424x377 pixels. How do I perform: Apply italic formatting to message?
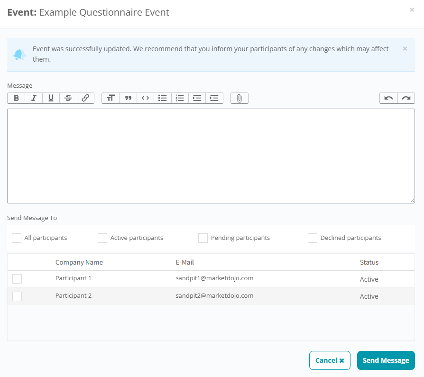tap(34, 98)
